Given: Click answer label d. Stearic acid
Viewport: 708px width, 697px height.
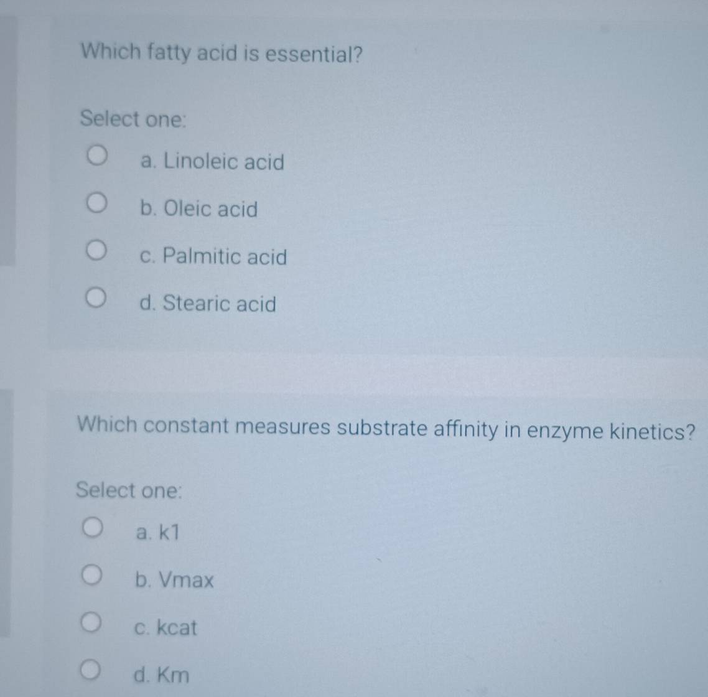Looking at the screenshot, I should point(207,304).
